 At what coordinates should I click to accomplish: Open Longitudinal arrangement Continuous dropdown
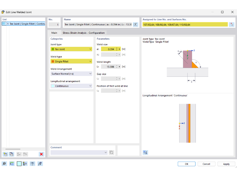coord(71,86)
